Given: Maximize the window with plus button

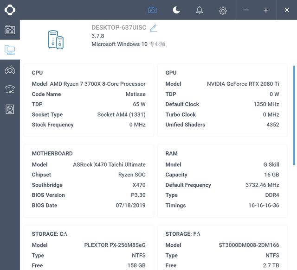Looking at the screenshot, I should [x=266, y=10].
